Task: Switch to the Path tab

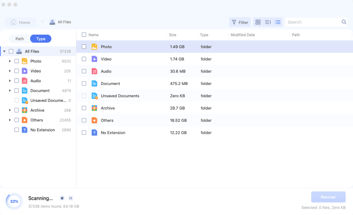Action: click(x=20, y=39)
